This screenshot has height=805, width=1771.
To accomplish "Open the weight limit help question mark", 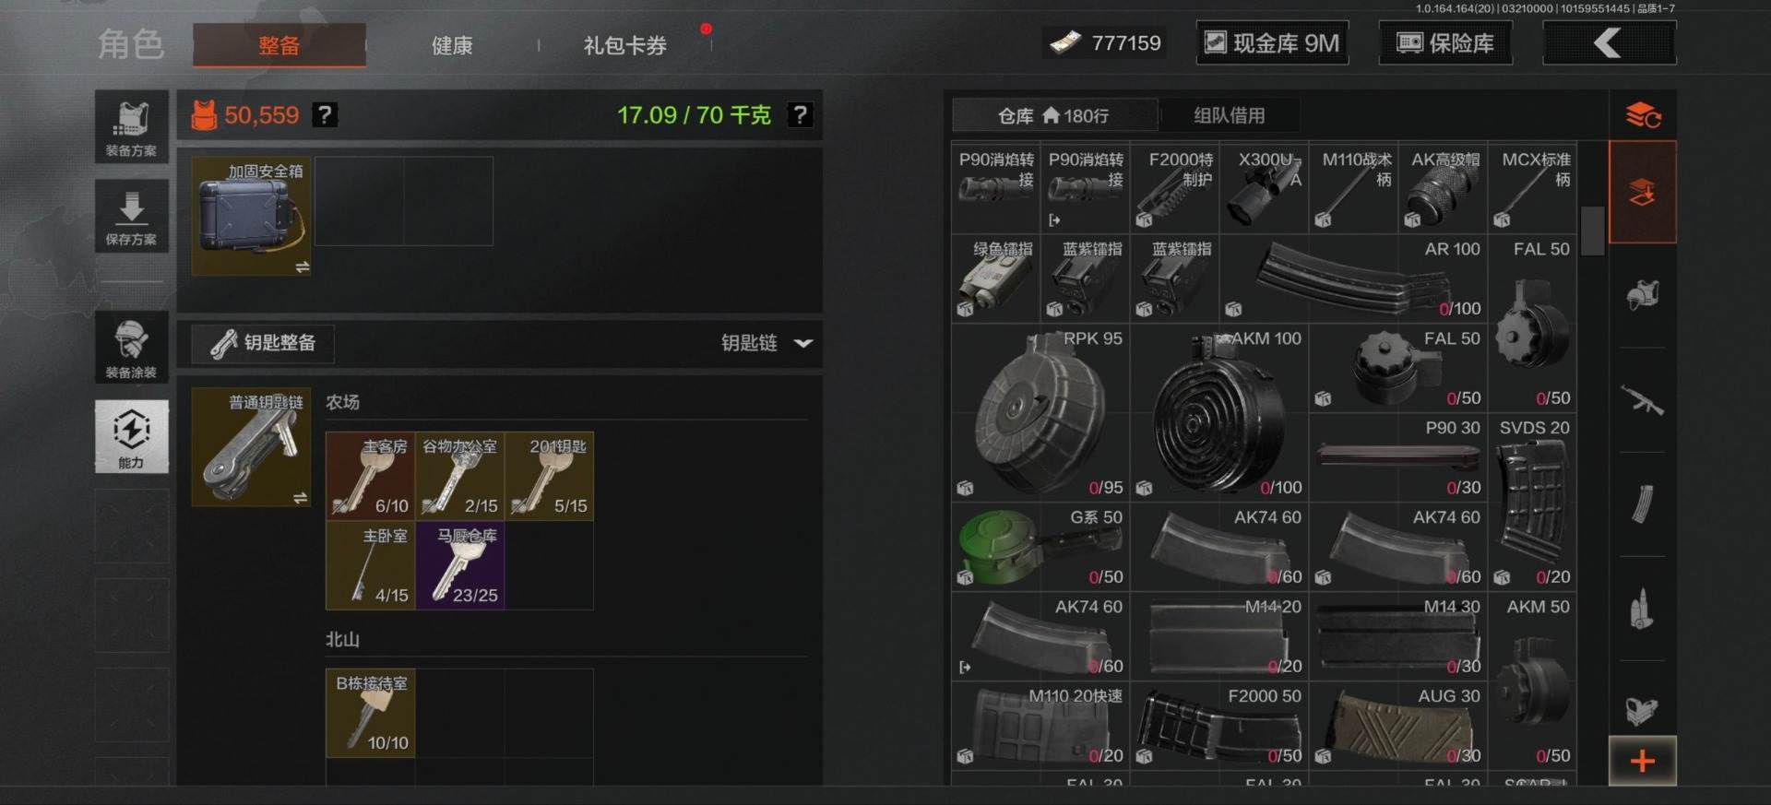I will point(800,115).
